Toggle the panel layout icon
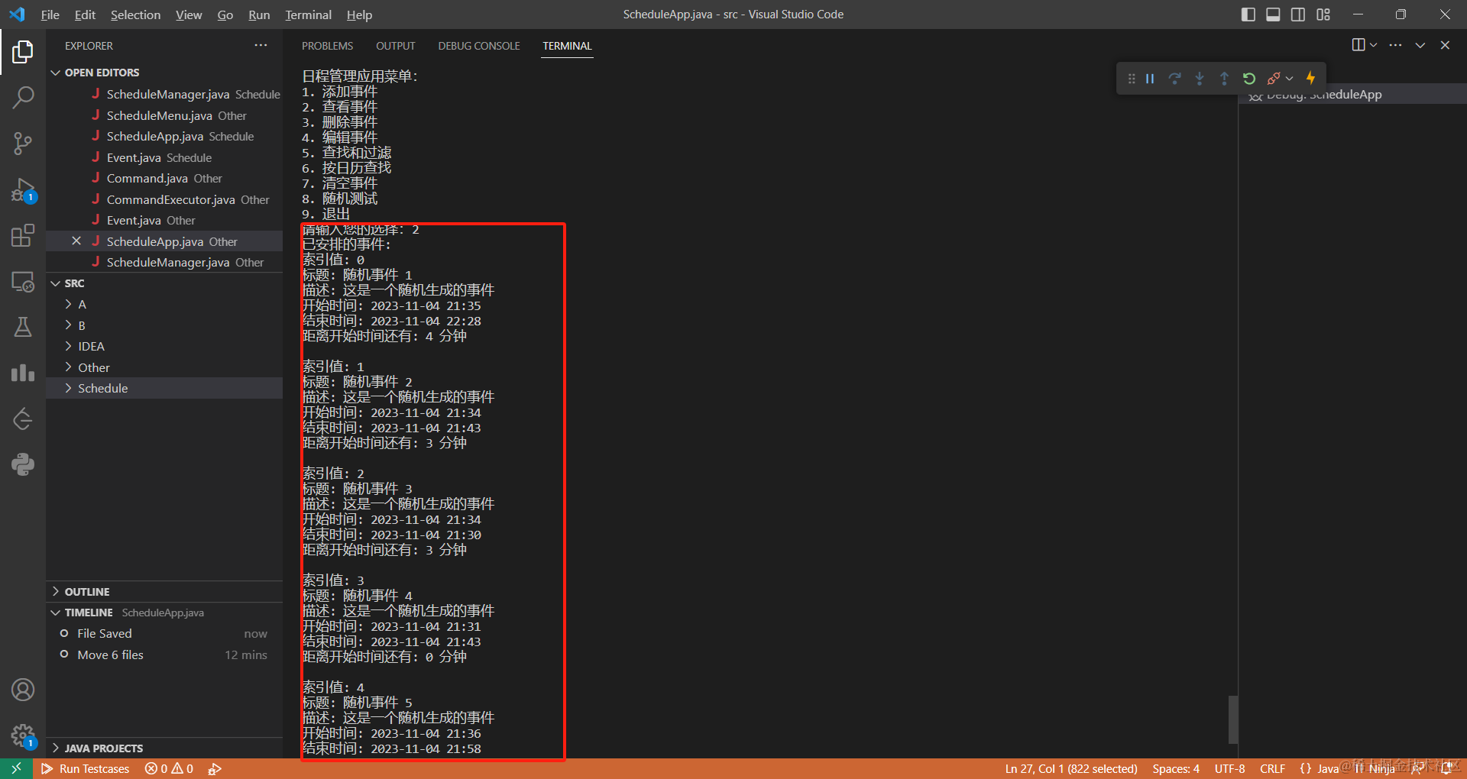This screenshot has width=1467, height=779. (x=1273, y=15)
